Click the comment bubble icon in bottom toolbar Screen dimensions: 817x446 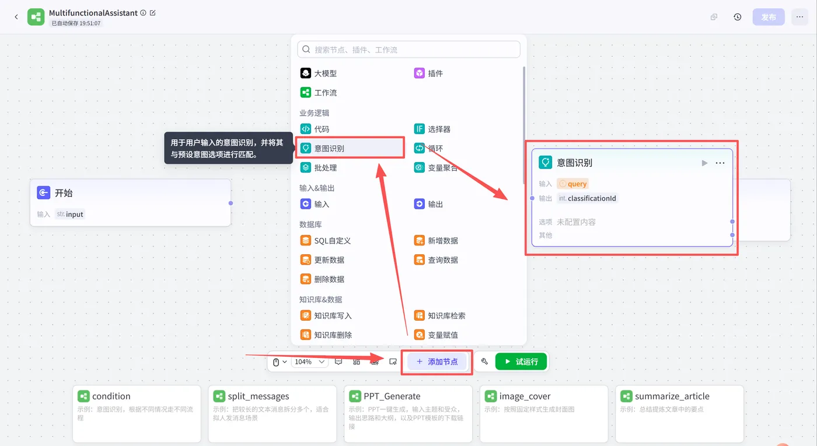(338, 361)
